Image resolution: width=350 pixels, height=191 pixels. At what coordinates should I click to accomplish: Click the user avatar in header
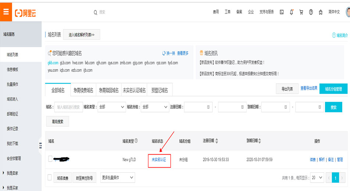pyautogui.click(x=348, y=12)
